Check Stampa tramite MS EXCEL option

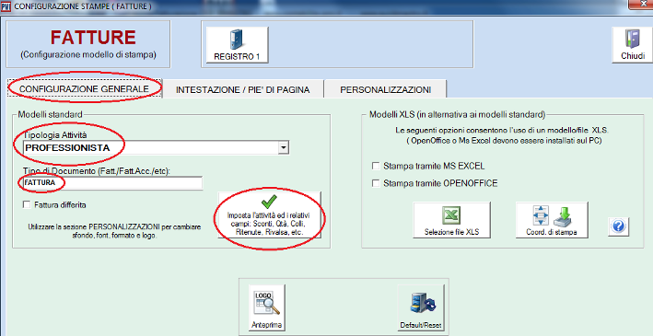pos(376,166)
